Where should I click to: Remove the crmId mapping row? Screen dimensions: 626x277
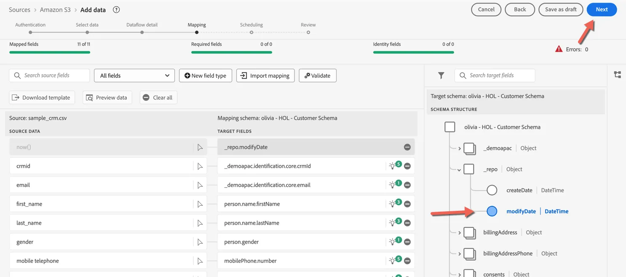click(407, 166)
